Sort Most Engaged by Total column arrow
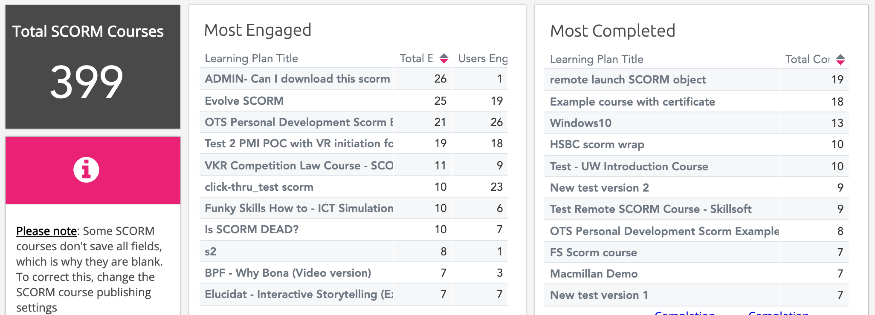The width and height of the screenshot is (875, 315). (x=443, y=58)
